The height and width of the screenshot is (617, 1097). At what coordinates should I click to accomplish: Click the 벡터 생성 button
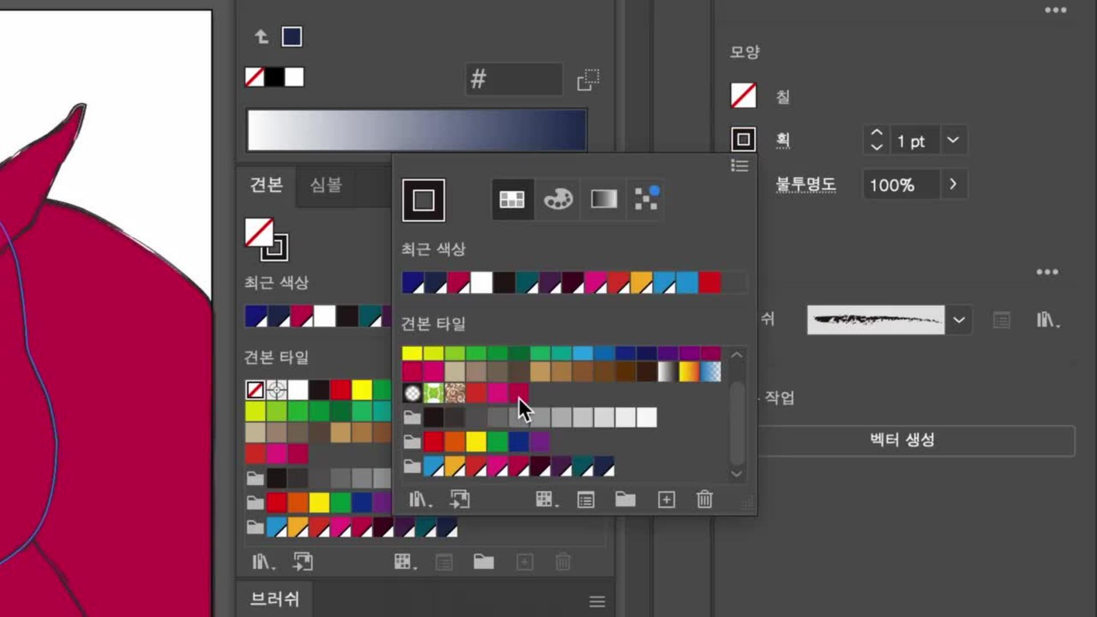[902, 440]
